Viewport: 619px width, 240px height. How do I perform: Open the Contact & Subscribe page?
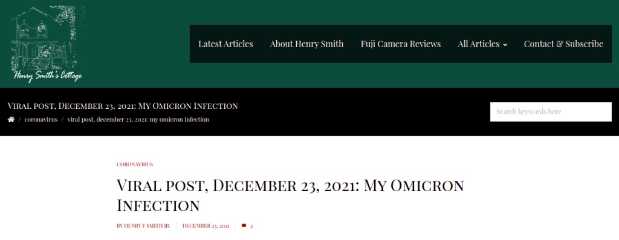pos(563,44)
